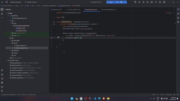Collapse the Gradle Scripts node
The image size is (180, 101).
(6, 60)
